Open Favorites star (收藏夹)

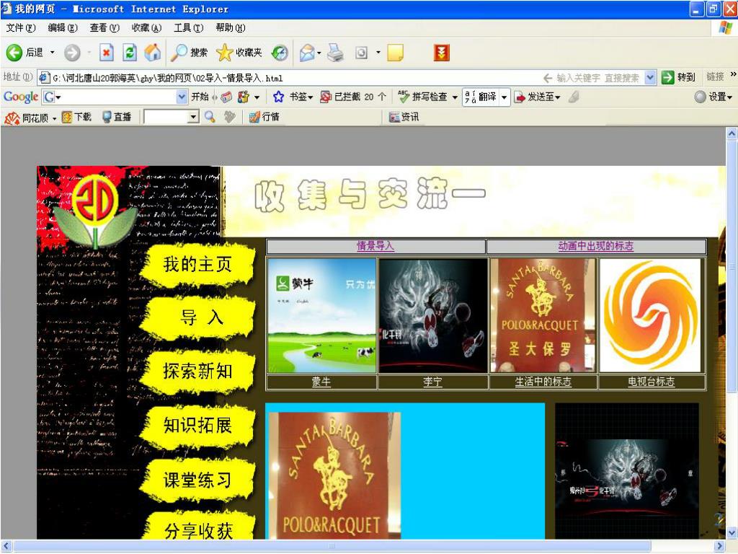click(225, 53)
